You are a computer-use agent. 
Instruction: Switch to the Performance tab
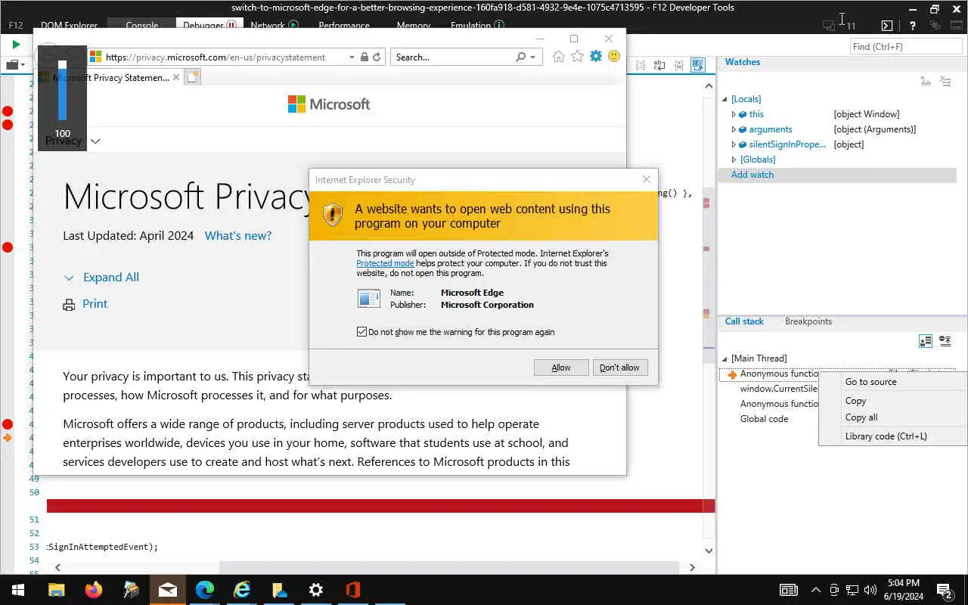click(x=344, y=25)
